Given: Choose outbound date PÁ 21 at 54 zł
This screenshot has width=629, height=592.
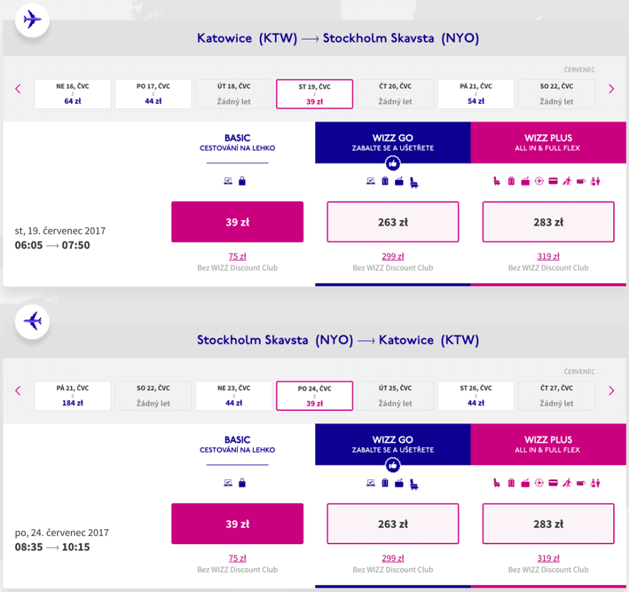Looking at the screenshot, I should 476,94.
